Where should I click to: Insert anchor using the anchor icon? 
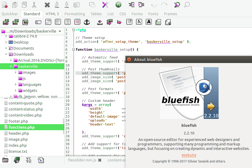87,22
